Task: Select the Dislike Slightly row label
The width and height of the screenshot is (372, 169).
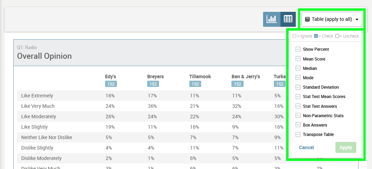Action: click(x=37, y=148)
